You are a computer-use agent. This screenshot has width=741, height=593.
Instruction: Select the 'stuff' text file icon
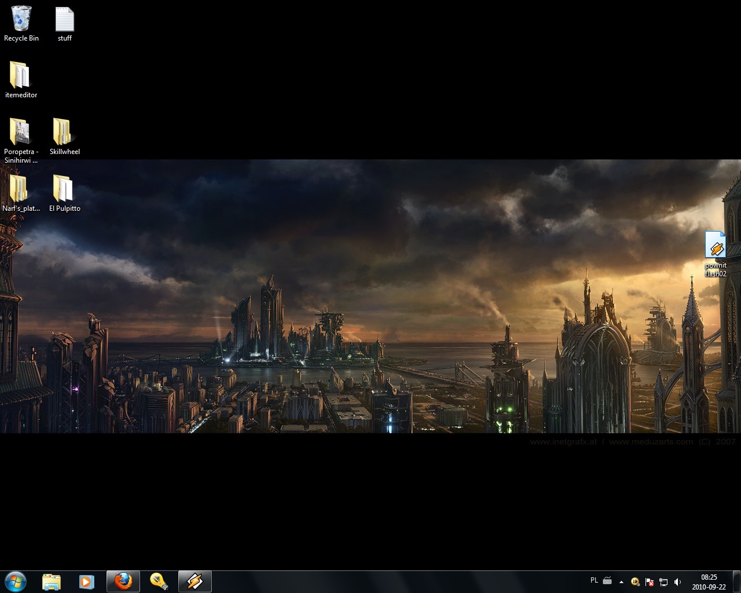pos(64,20)
